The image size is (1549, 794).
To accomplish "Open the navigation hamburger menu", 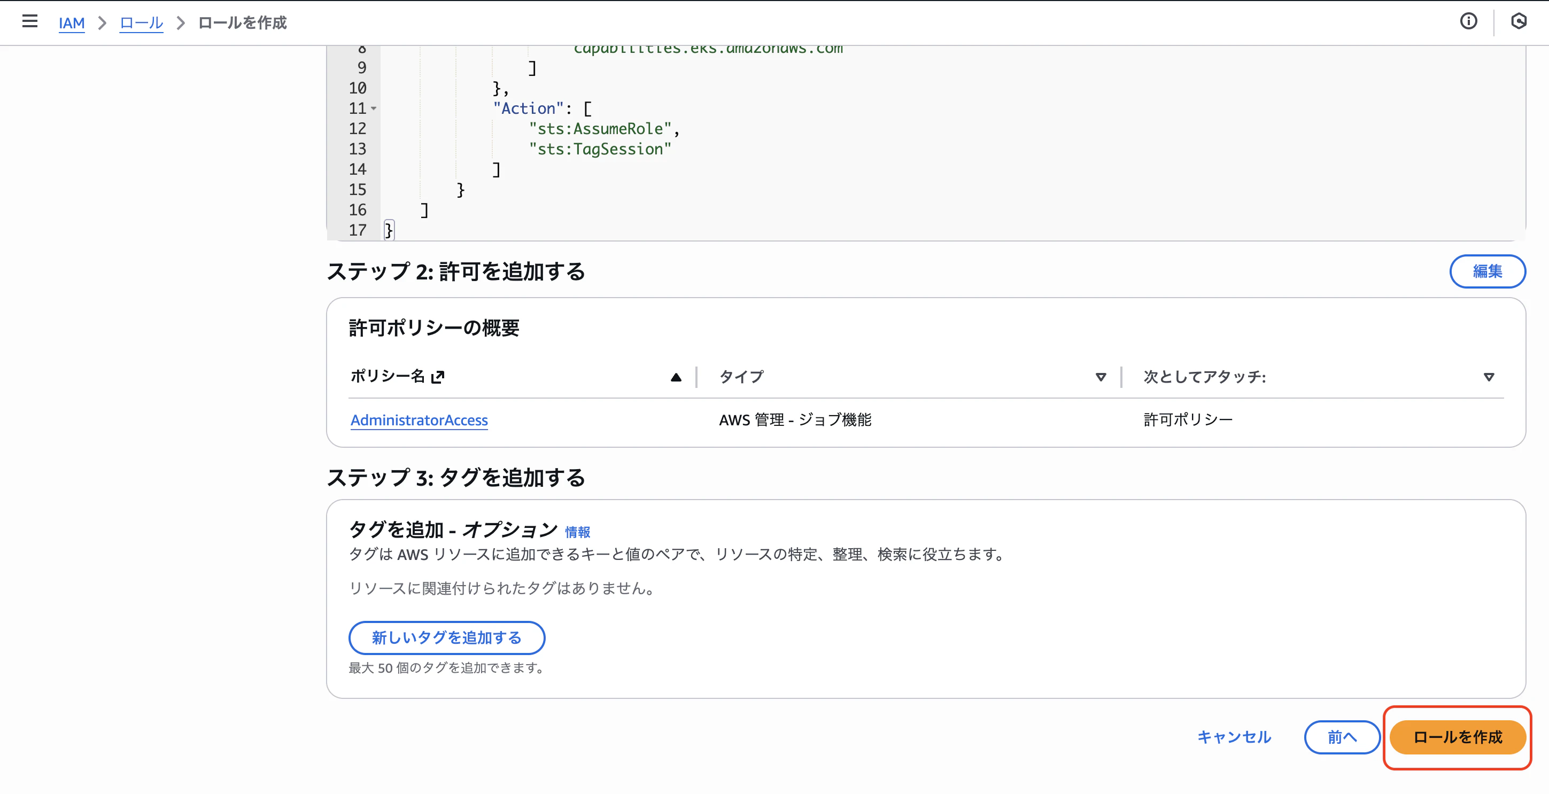I will coord(29,21).
